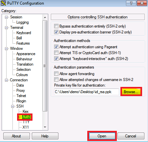Enable Allow agent forwarding

coord(56,74)
